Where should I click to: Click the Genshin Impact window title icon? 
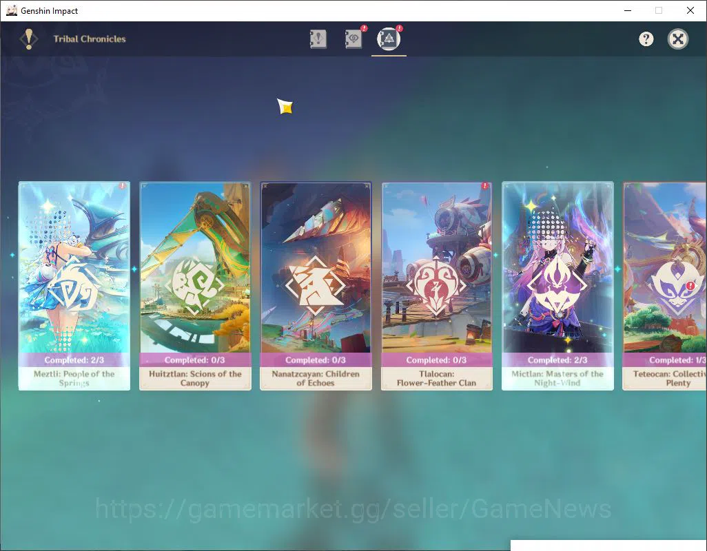(12, 10)
